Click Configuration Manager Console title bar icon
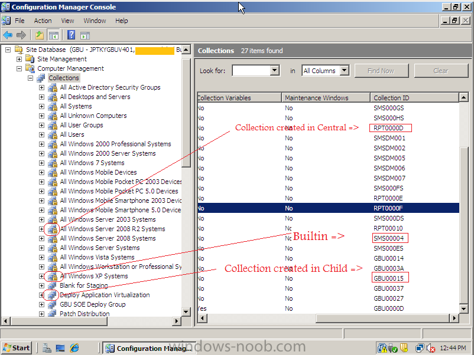 pyautogui.click(x=5, y=6)
